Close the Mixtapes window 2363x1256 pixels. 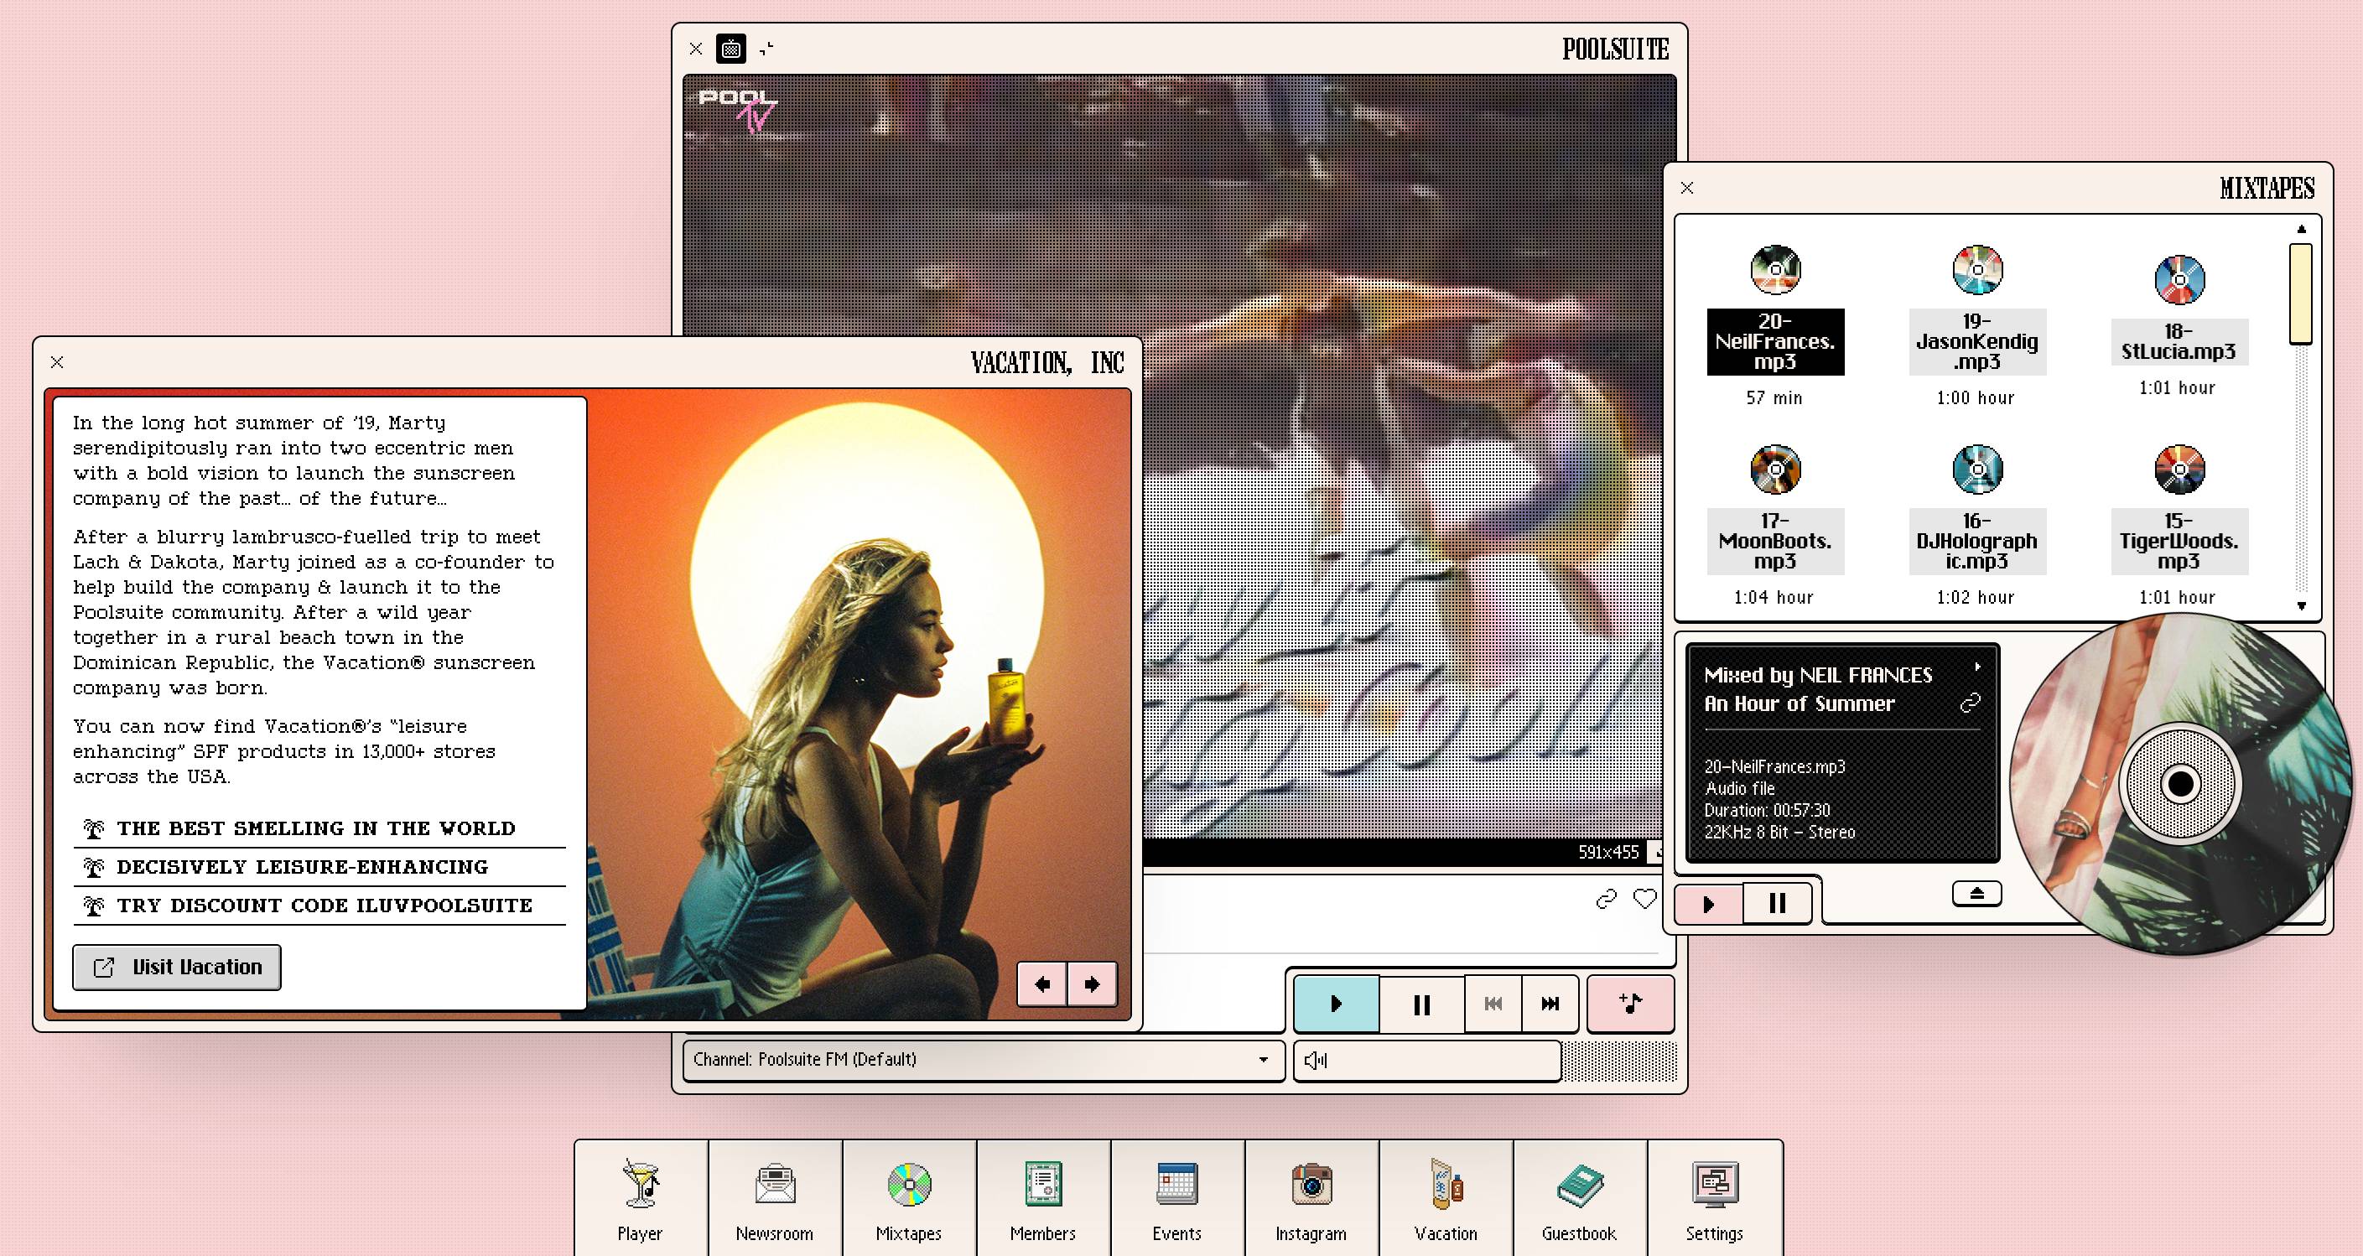1687,188
